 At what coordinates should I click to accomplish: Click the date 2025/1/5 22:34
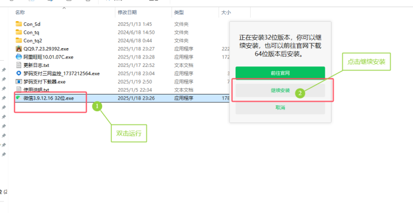click(x=135, y=90)
